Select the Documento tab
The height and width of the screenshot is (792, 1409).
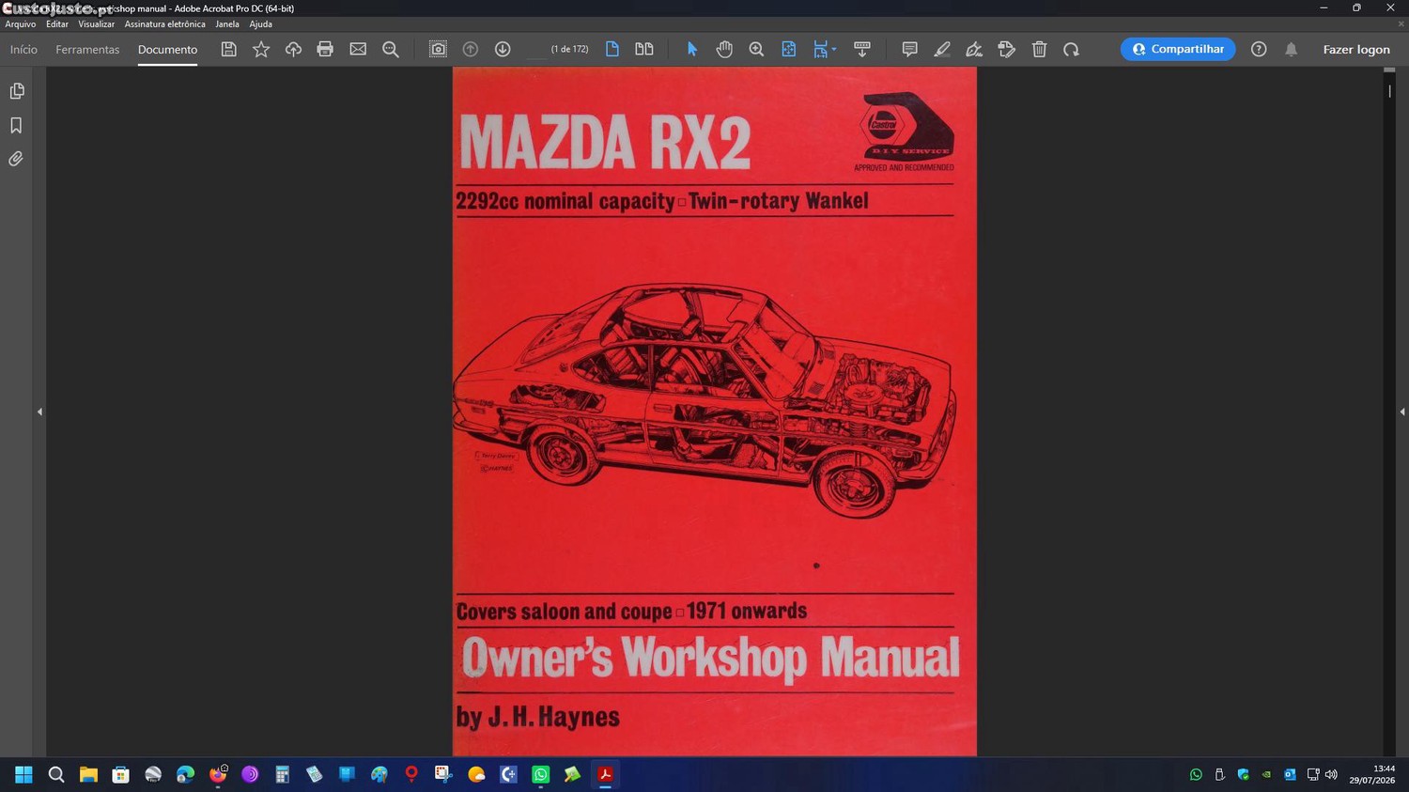(x=167, y=49)
